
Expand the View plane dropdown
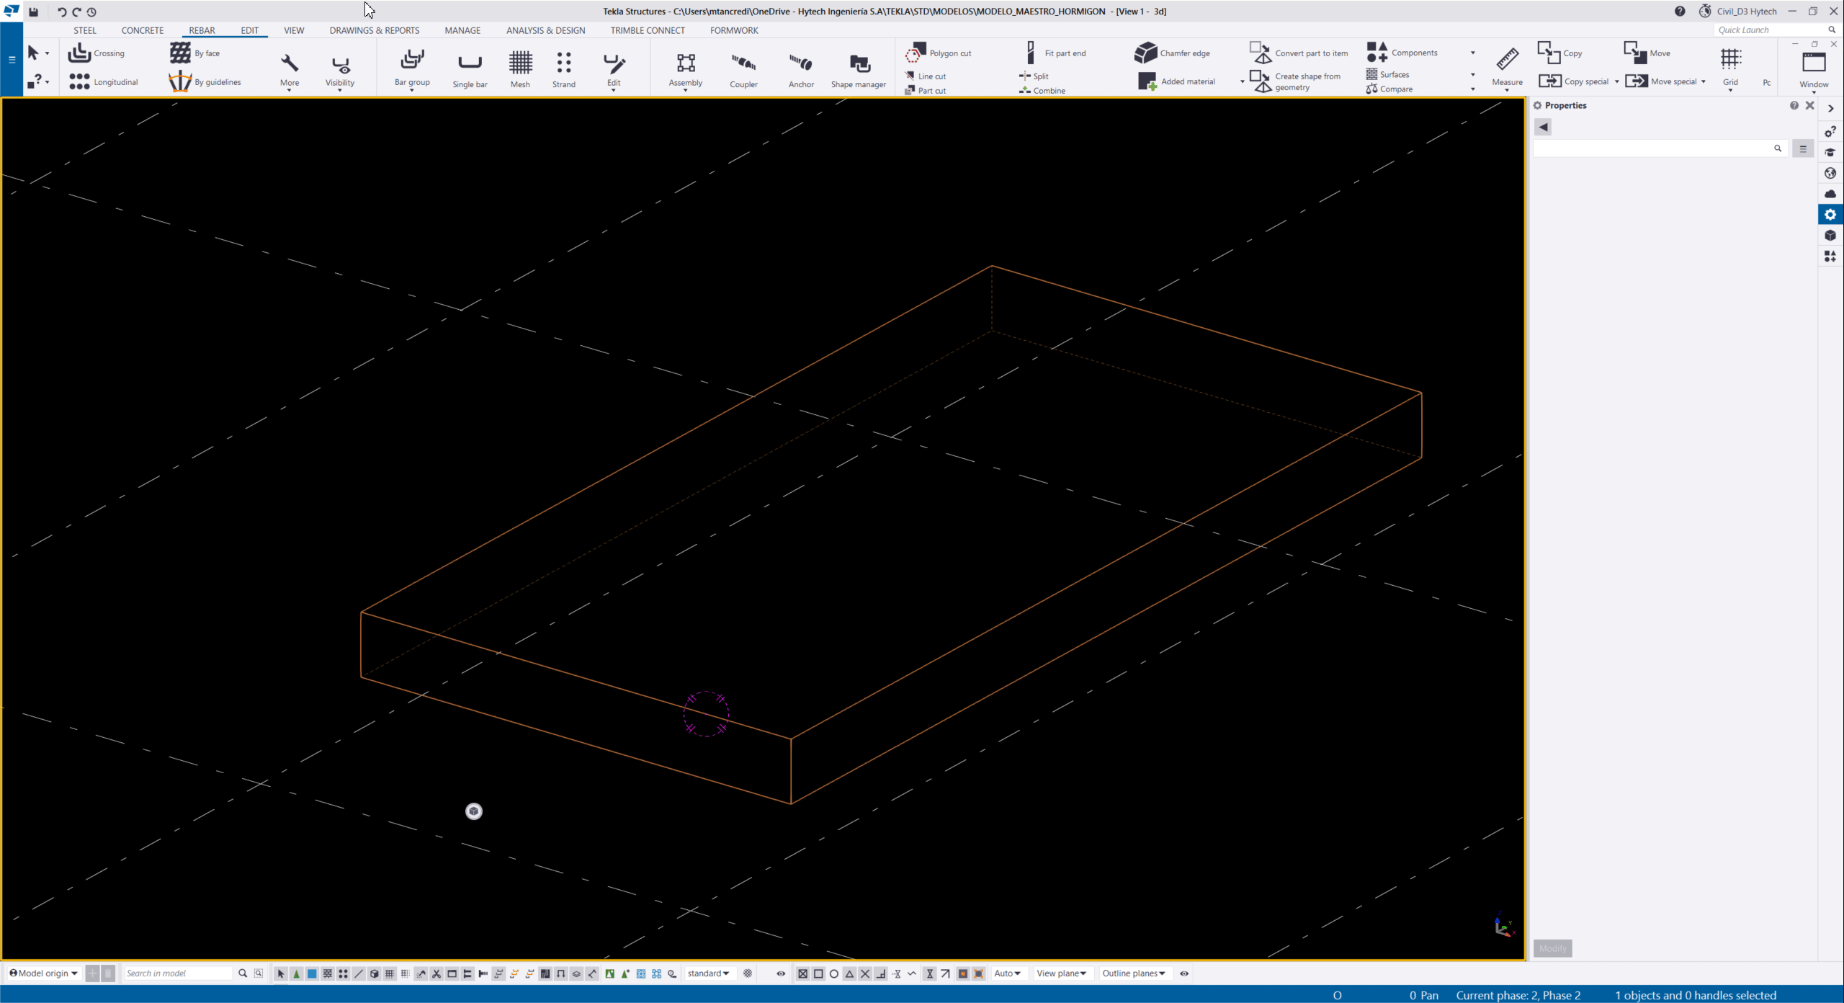(x=1061, y=973)
